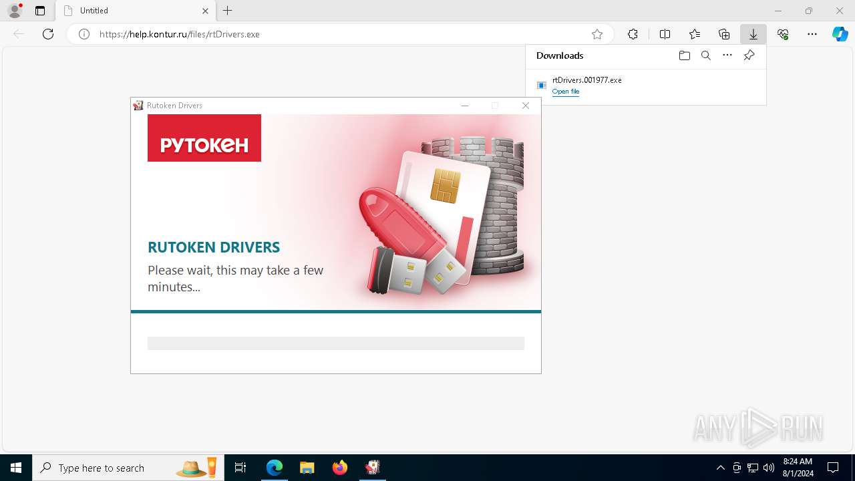Open File Explorer from taskbar
855x481 pixels.
click(307, 468)
